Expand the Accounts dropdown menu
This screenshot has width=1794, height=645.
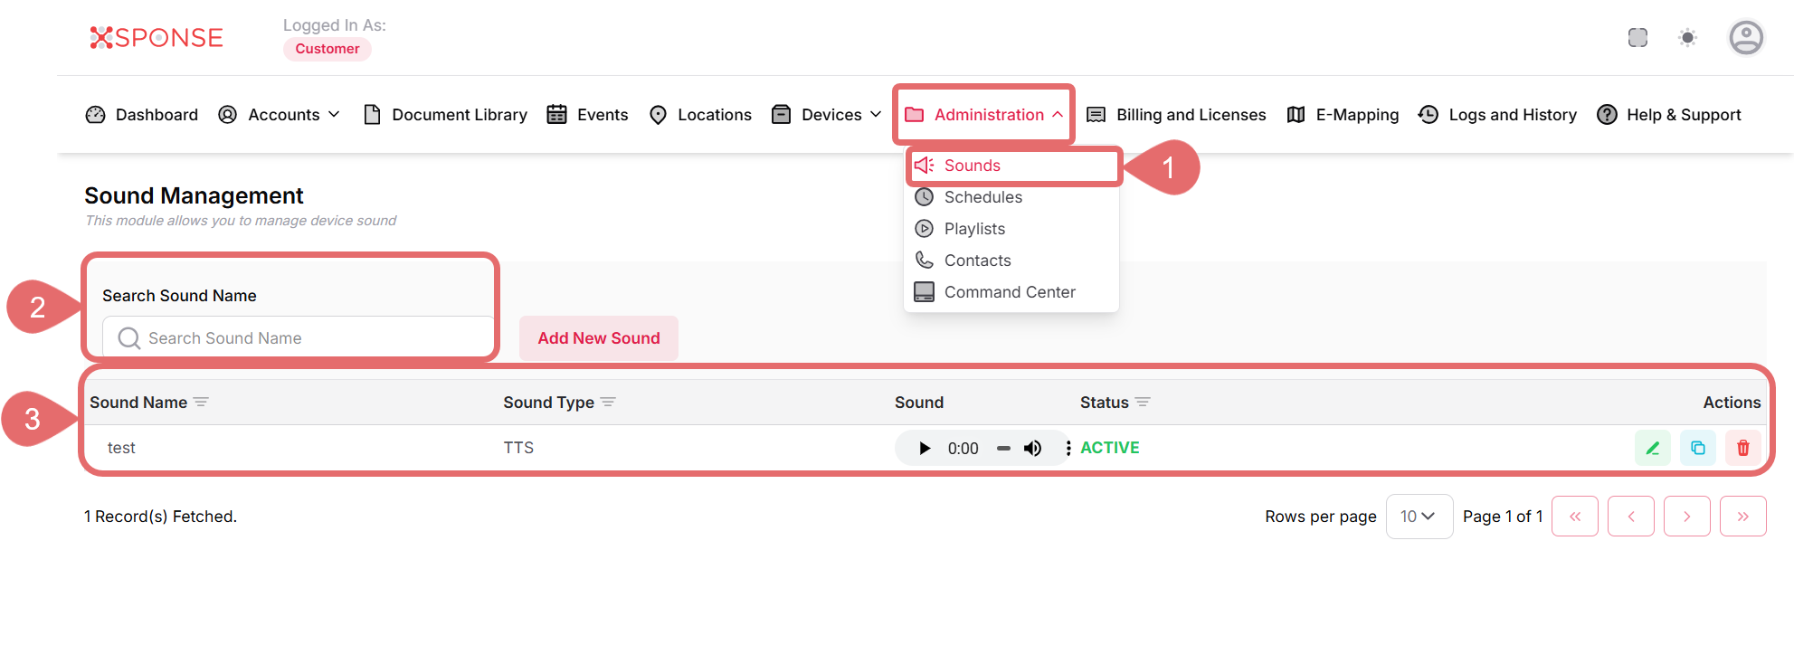tap(280, 115)
